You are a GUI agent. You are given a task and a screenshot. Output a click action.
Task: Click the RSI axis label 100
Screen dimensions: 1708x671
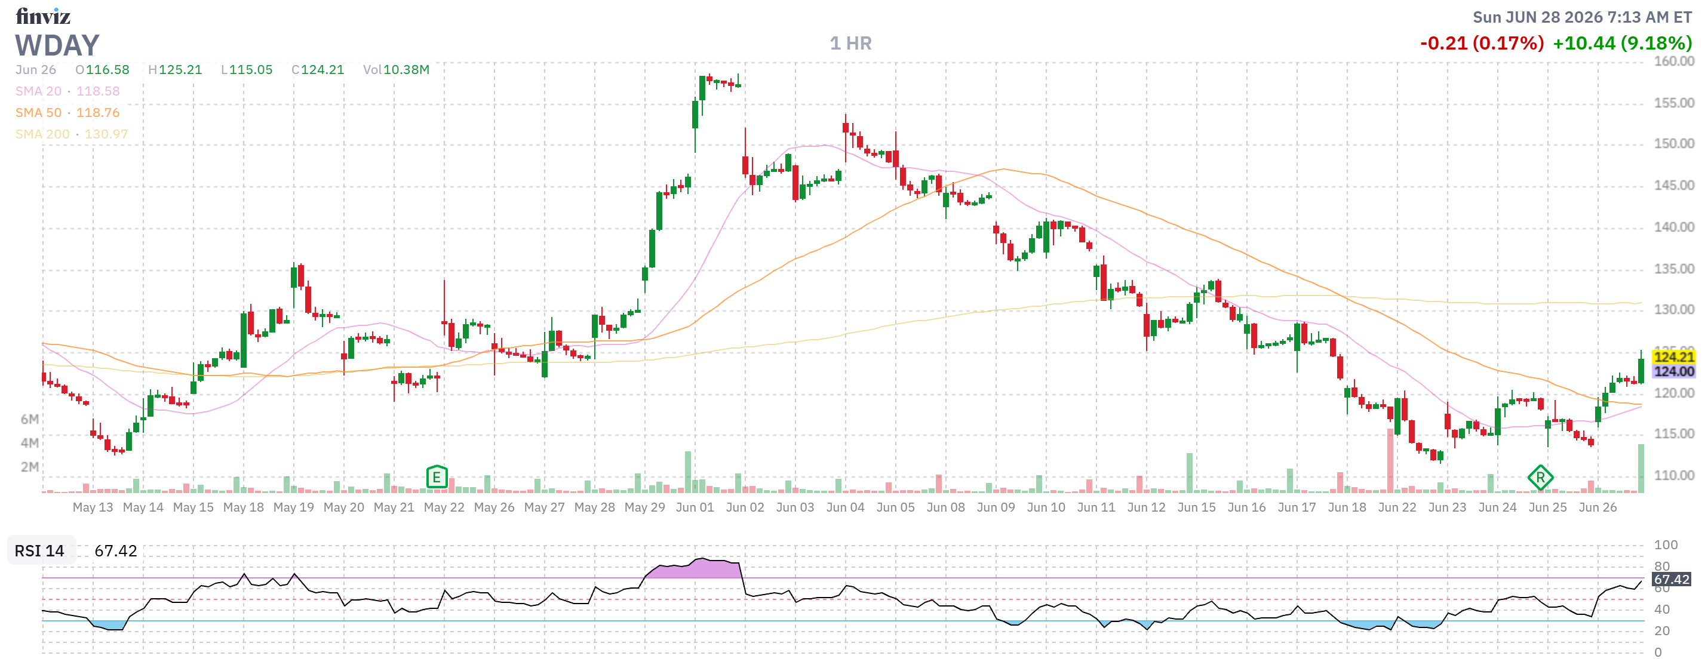coord(1666,545)
